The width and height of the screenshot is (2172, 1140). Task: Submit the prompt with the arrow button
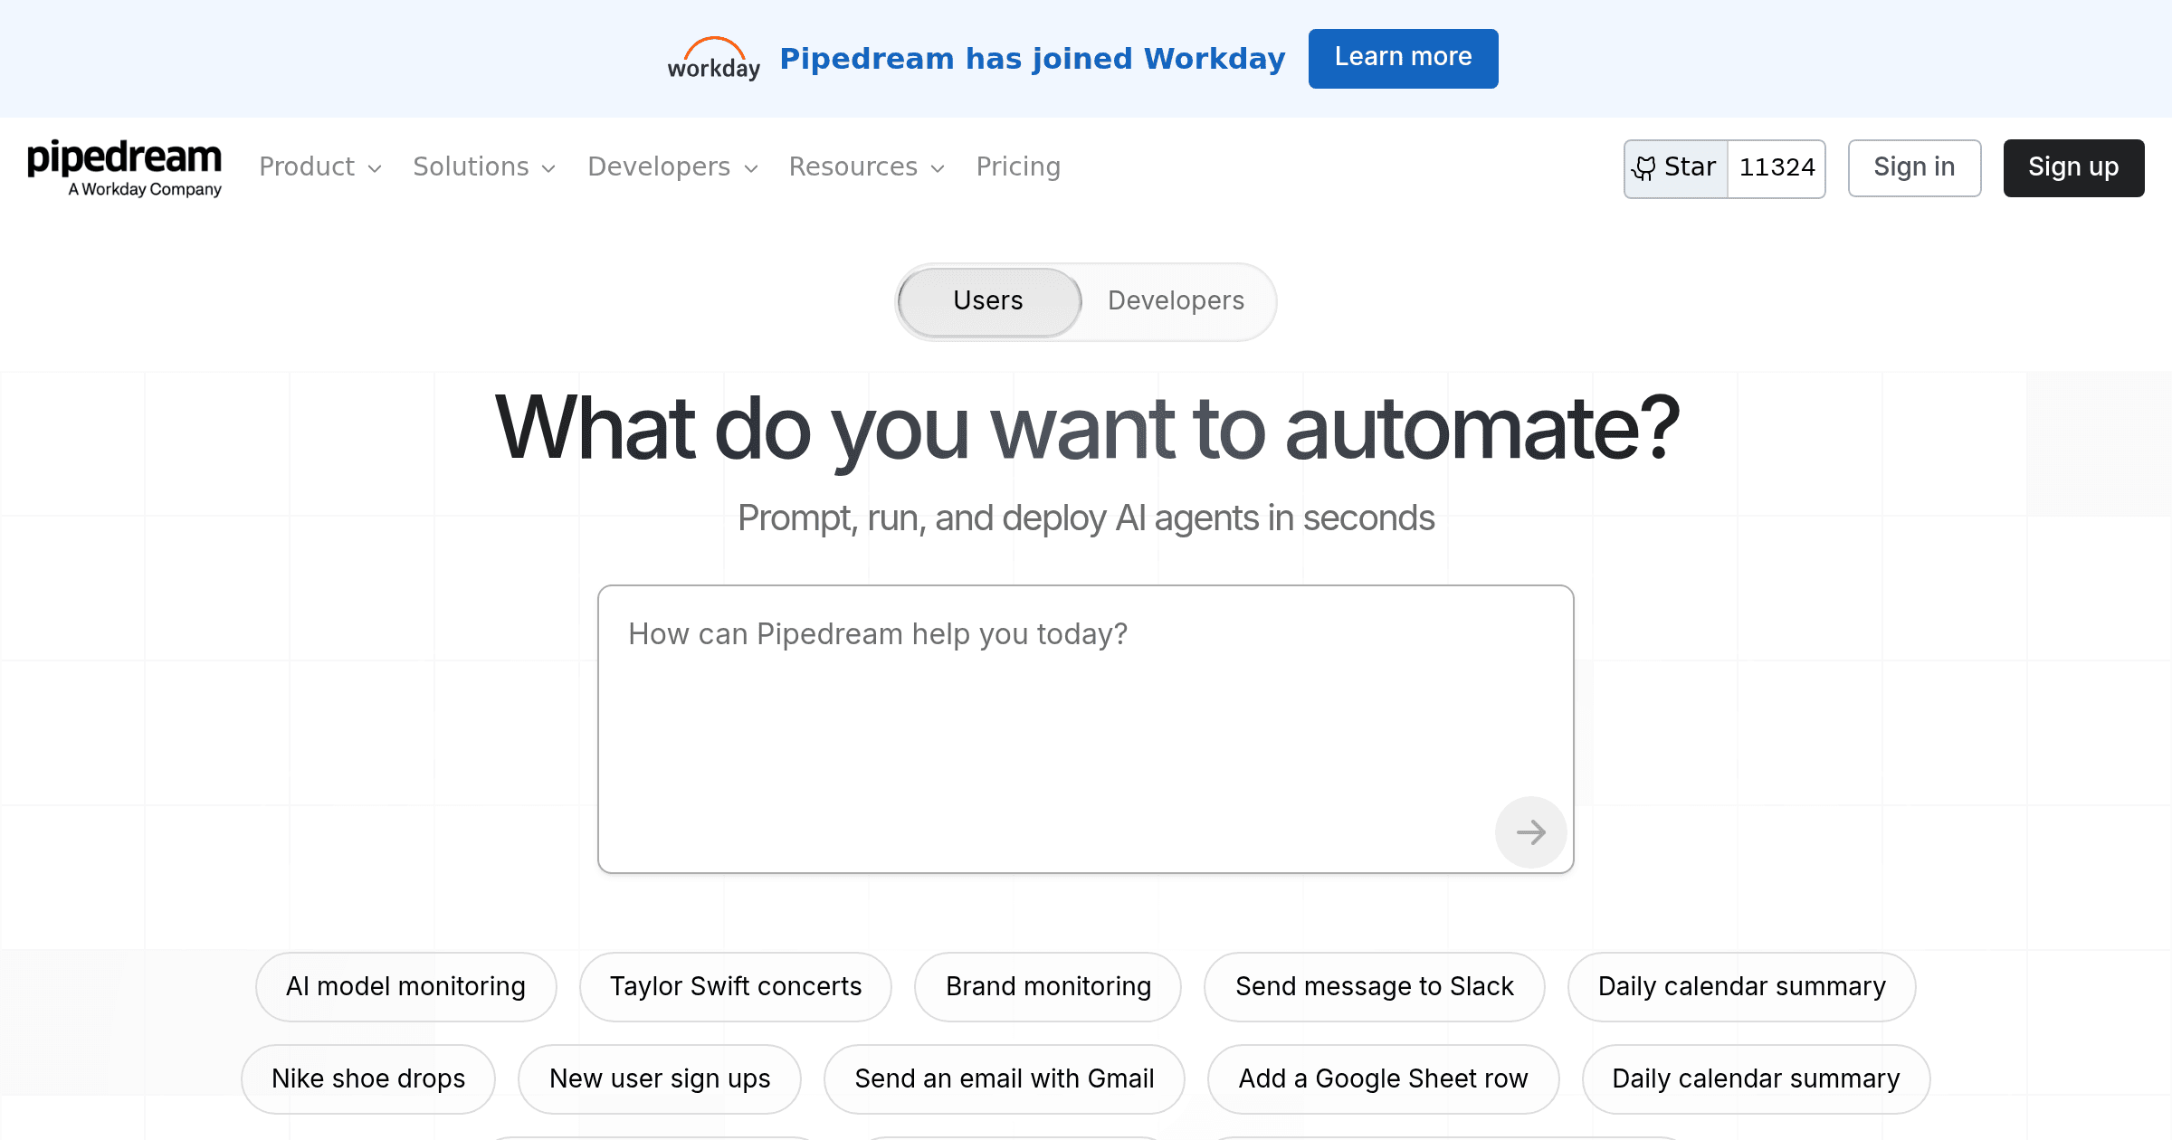[1530, 832]
